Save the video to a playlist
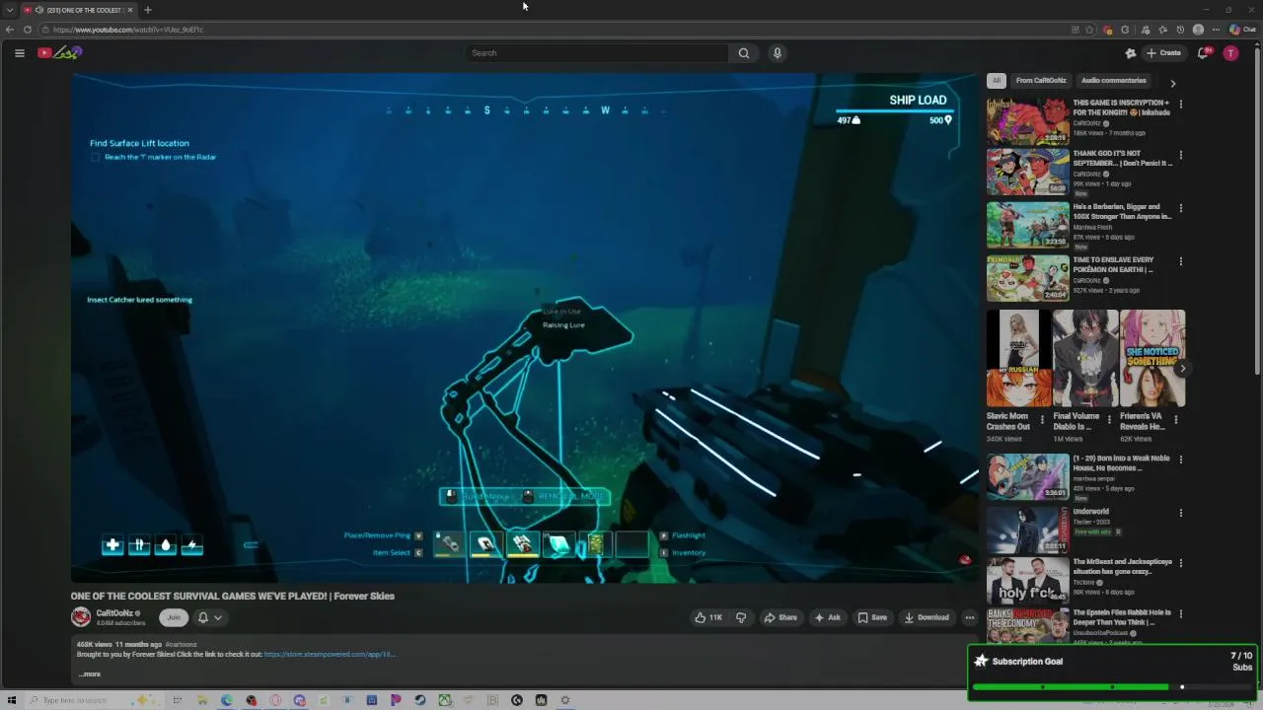This screenshot has width=1263, height=710. coord(872,617)
